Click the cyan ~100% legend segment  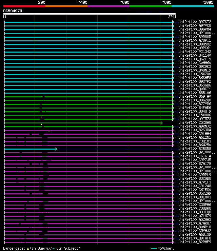pos(193,6)
